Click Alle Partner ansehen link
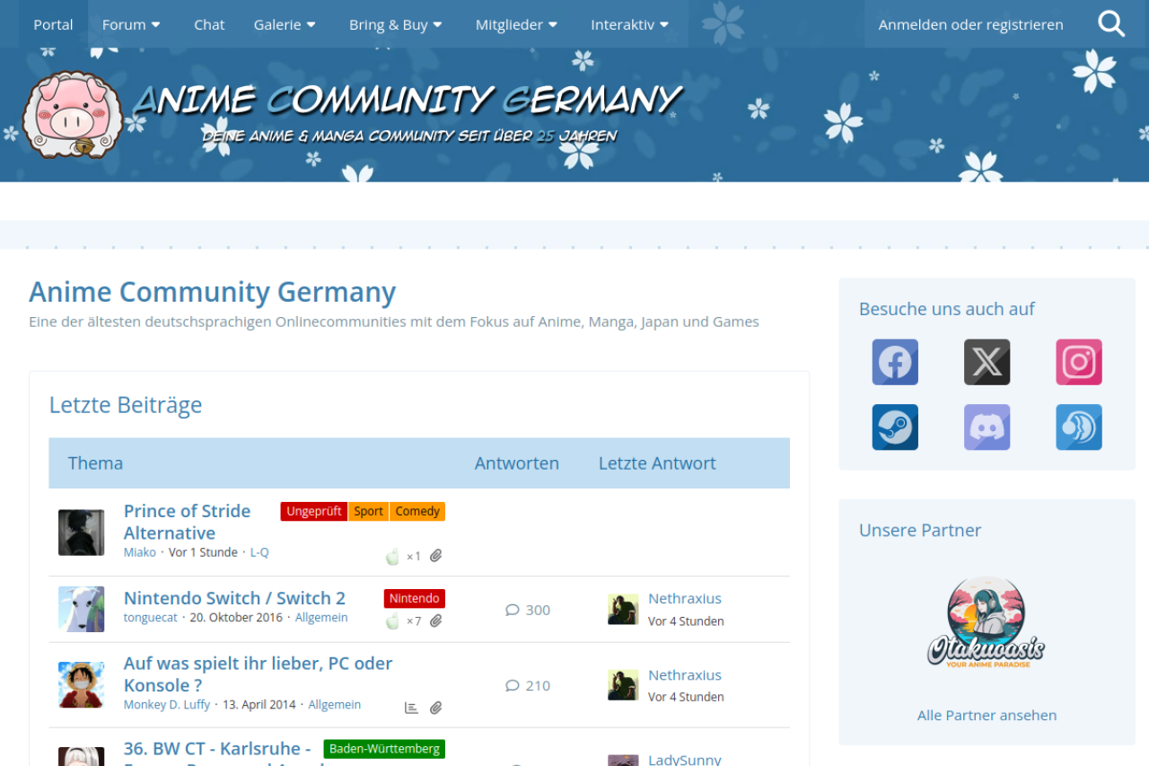Screen dimensions: 1149x766 point(987,715)
